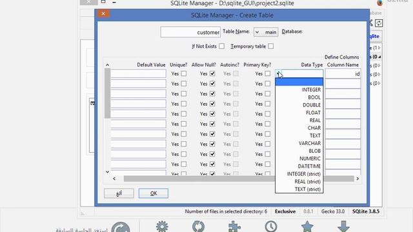Choose BOOL from the data type list
Image resolution: width=413 pixels, height=232 pixels.
[299, 97]
